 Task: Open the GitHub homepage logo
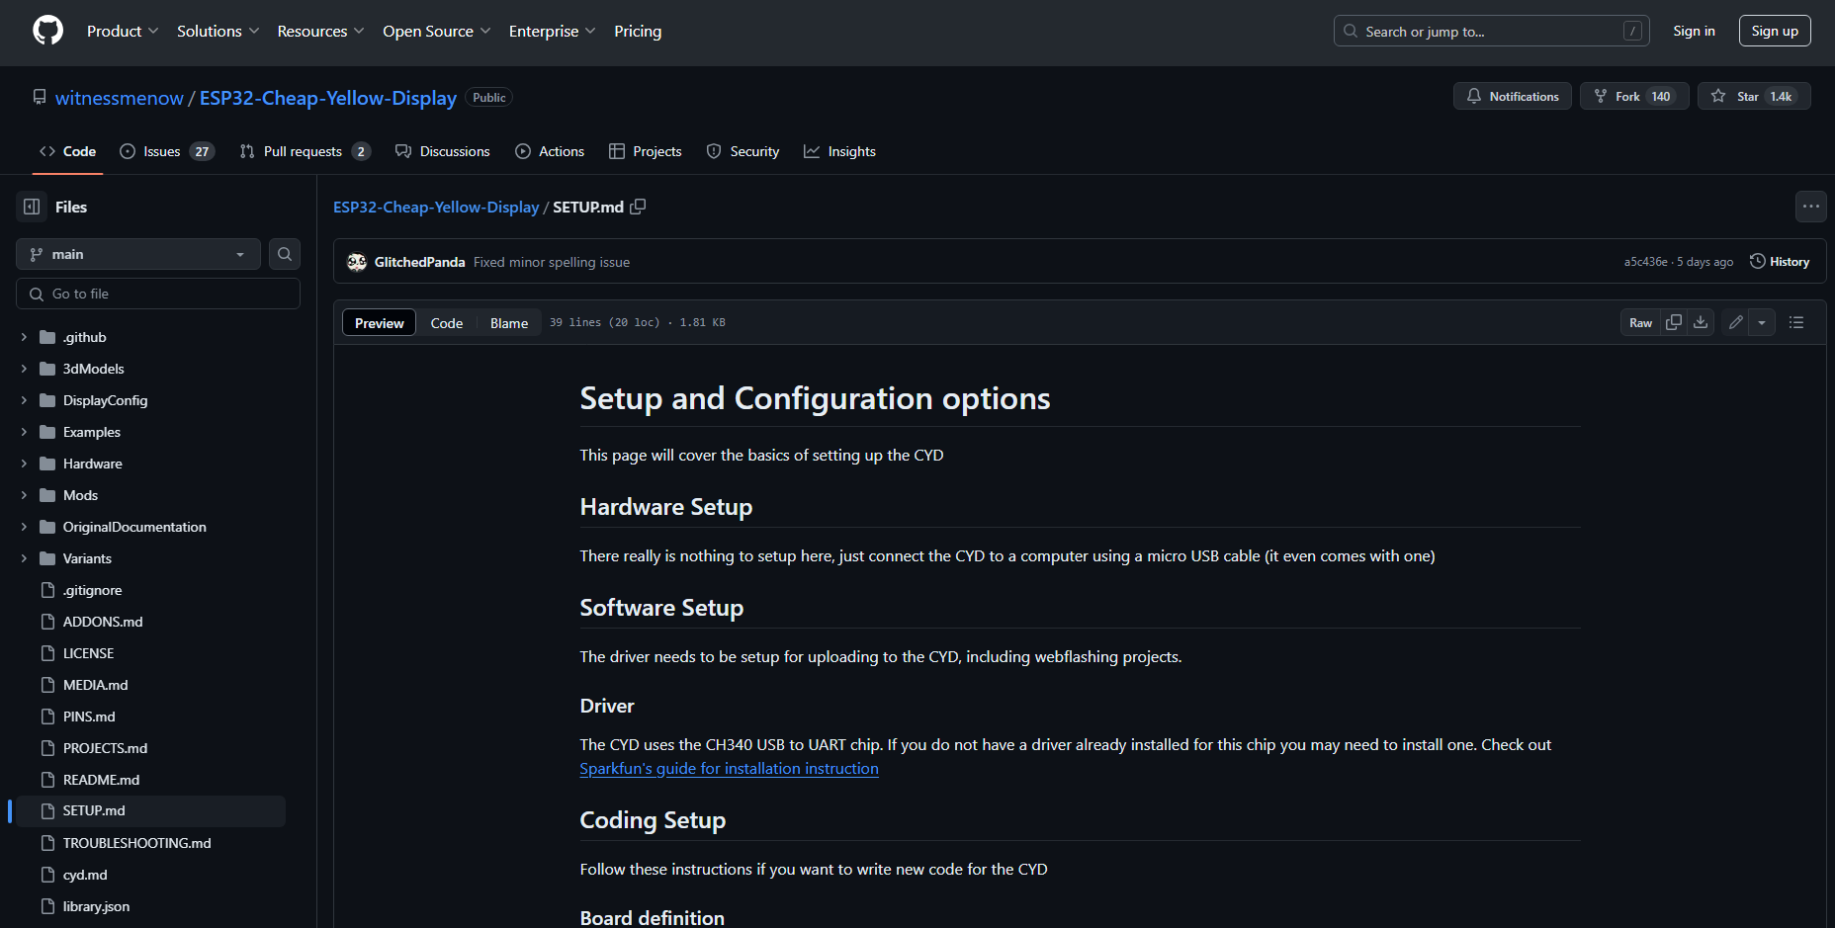click(47, 31)
